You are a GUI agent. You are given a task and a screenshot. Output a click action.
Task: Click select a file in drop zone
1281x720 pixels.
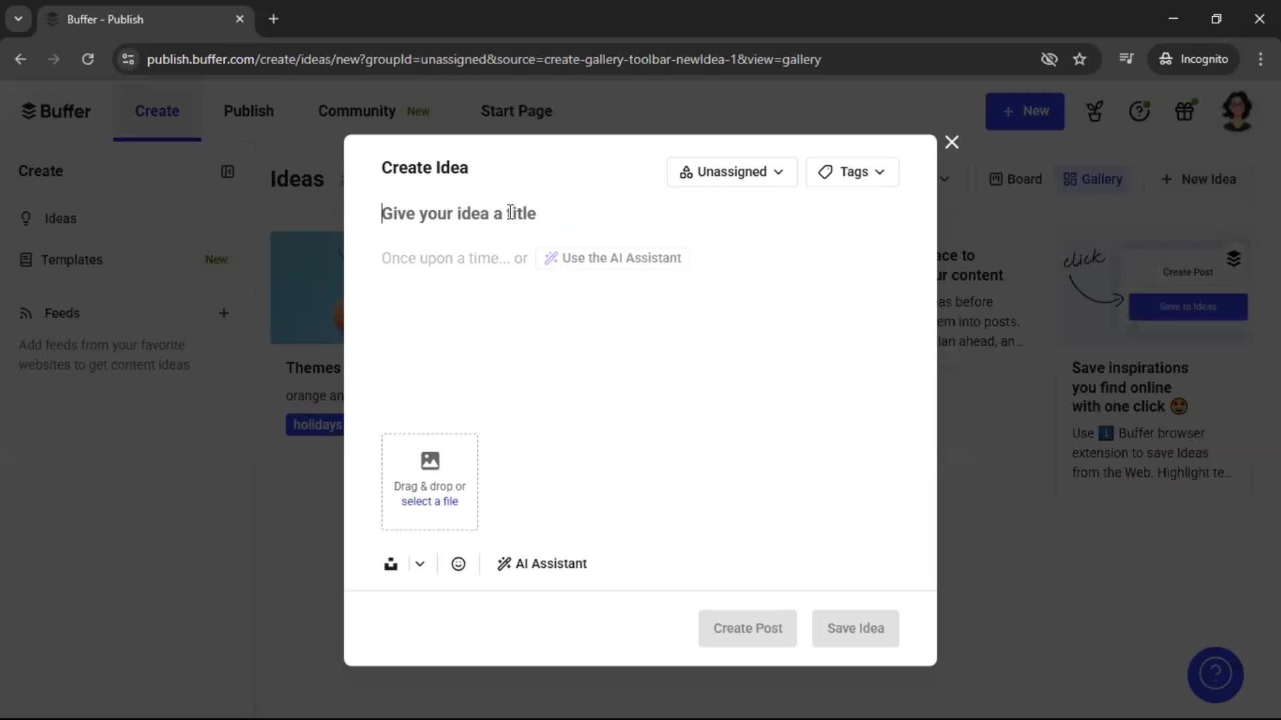point(429,501)
